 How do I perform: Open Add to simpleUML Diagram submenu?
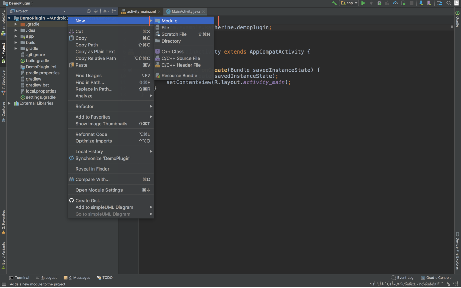pyautogui.click(x=111, y=207)
